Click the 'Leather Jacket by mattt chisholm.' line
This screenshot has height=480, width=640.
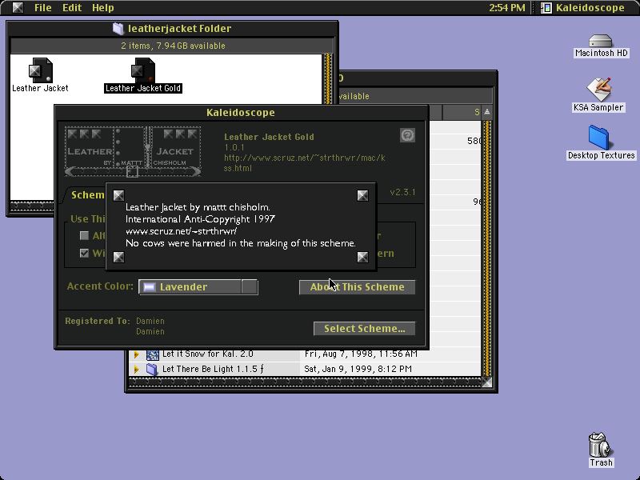[198, 207]
